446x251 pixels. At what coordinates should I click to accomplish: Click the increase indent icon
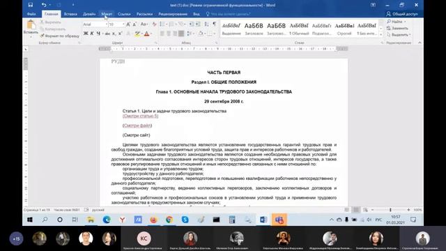coord(198,24)
